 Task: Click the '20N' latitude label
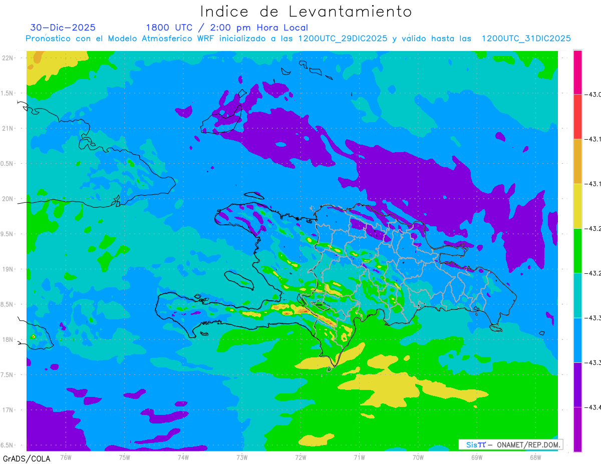point(8,199)
